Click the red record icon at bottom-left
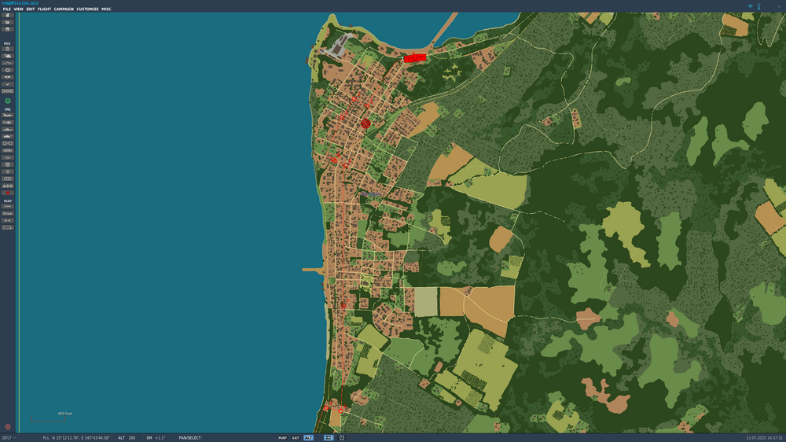 pyautogui.click(x=8, y=427)
